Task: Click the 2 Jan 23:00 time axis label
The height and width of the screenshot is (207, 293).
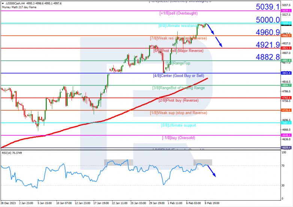Action: 26,203
